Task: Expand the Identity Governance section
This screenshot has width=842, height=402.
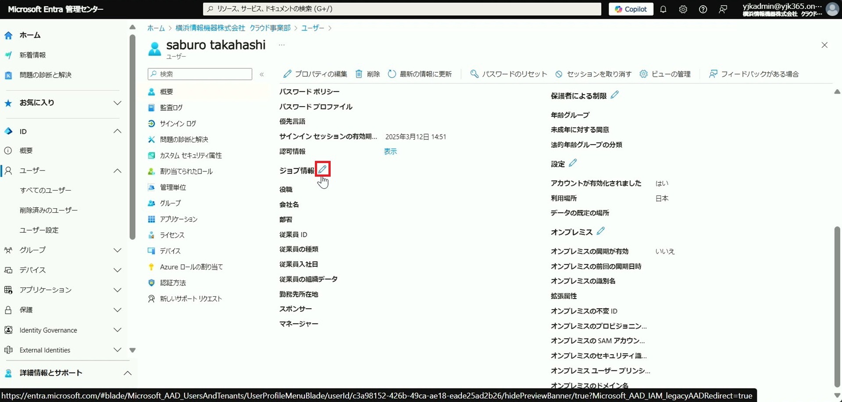Action: (x=117, y=330)
